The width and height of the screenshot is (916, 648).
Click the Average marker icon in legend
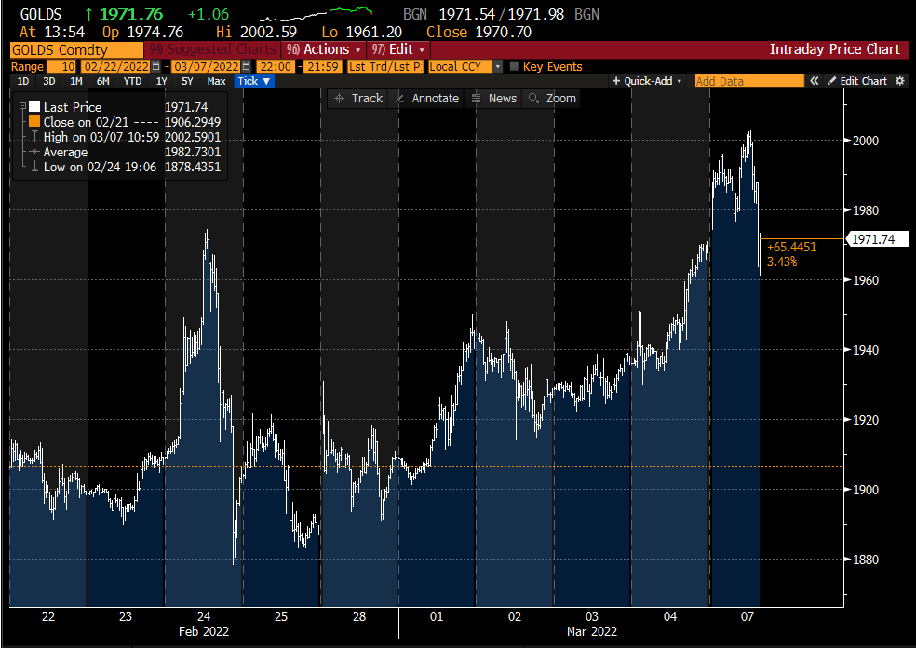point(34,152)
